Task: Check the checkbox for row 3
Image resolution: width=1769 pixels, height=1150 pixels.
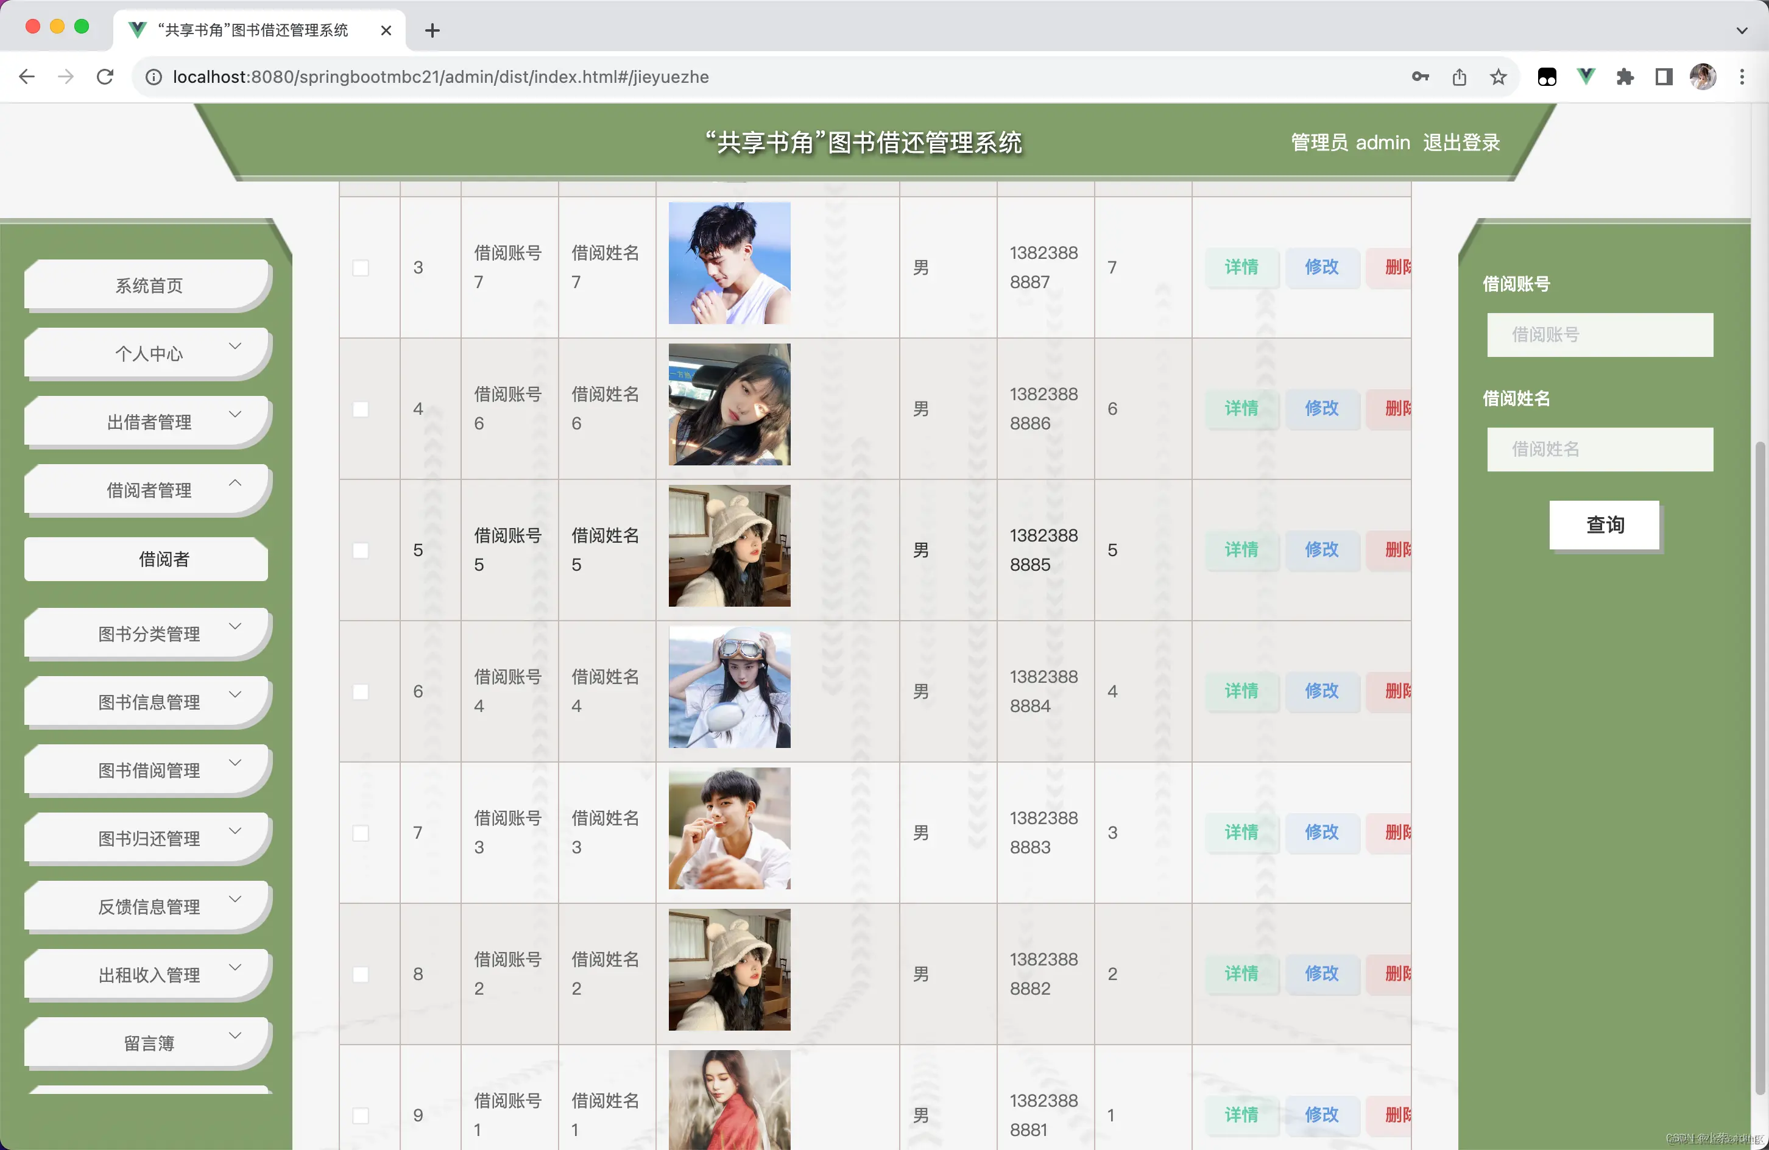Action: [361, 267]
